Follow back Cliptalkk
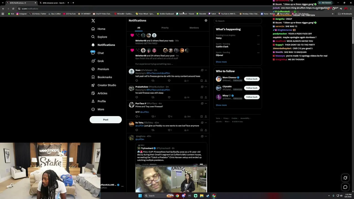This screenshot has width=354, height=199. (252, 88)
